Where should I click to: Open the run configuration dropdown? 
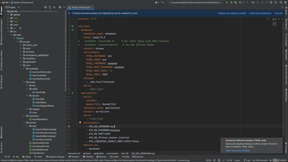click(x=195, y=3)
